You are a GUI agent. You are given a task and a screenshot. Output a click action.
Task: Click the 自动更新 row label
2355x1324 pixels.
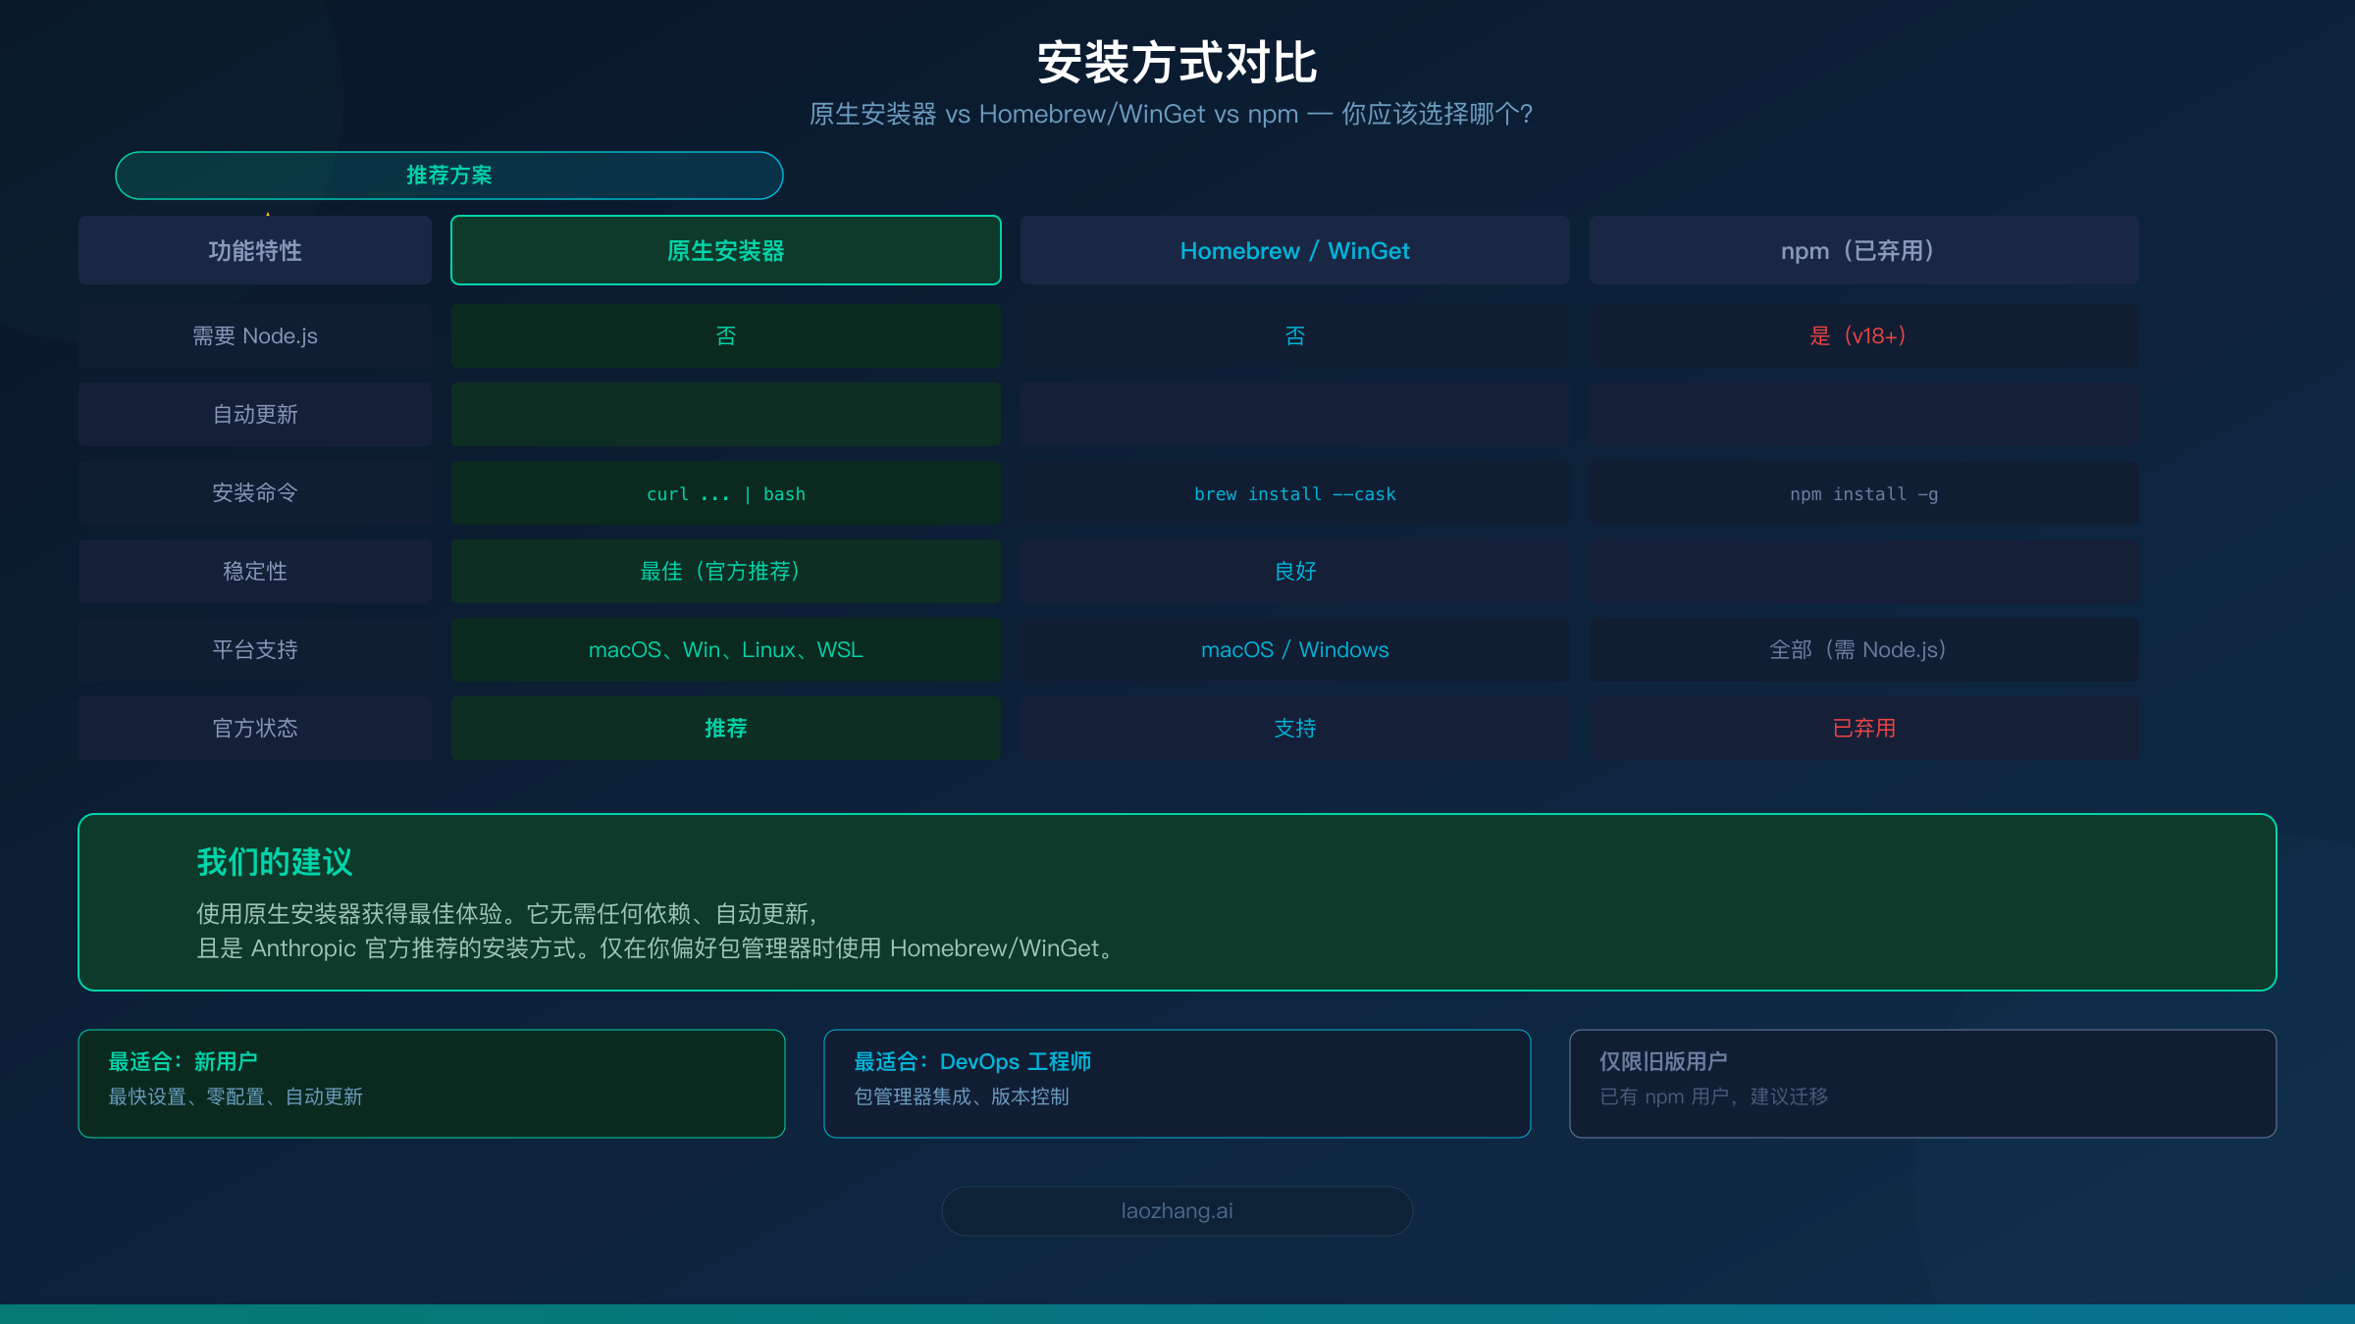point(254,414)
